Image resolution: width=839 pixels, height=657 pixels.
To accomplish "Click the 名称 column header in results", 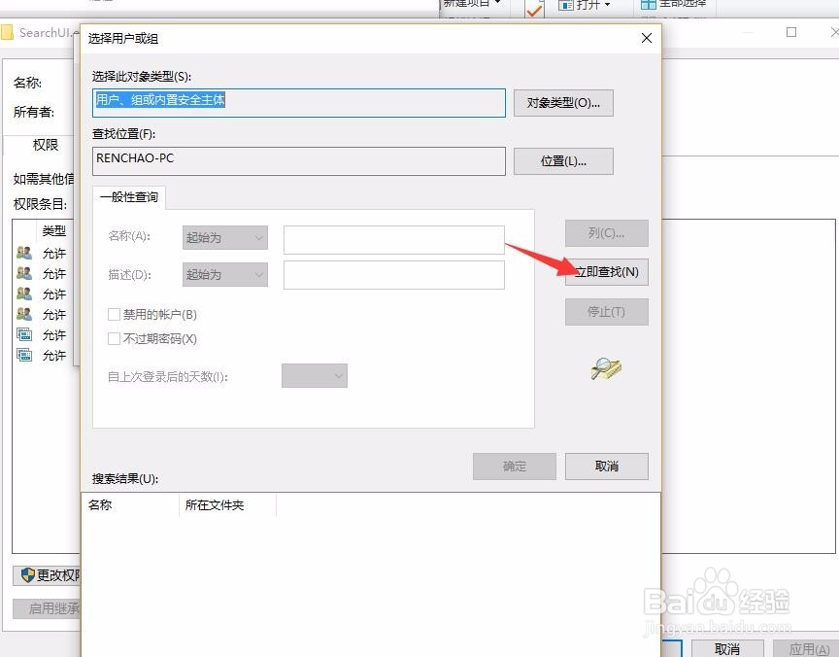I will [130, 505].
